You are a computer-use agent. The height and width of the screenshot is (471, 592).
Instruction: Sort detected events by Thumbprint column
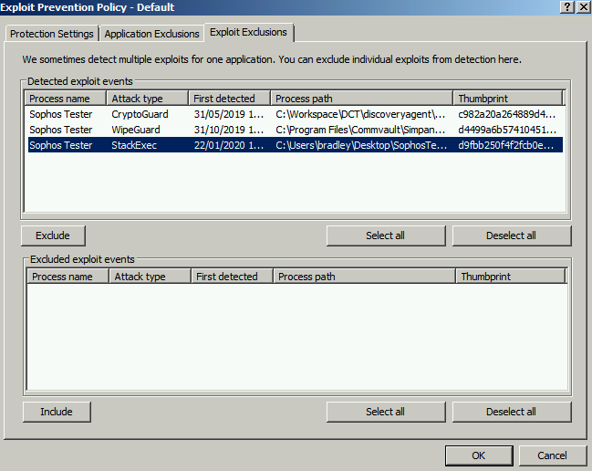(x=507, y=99)
